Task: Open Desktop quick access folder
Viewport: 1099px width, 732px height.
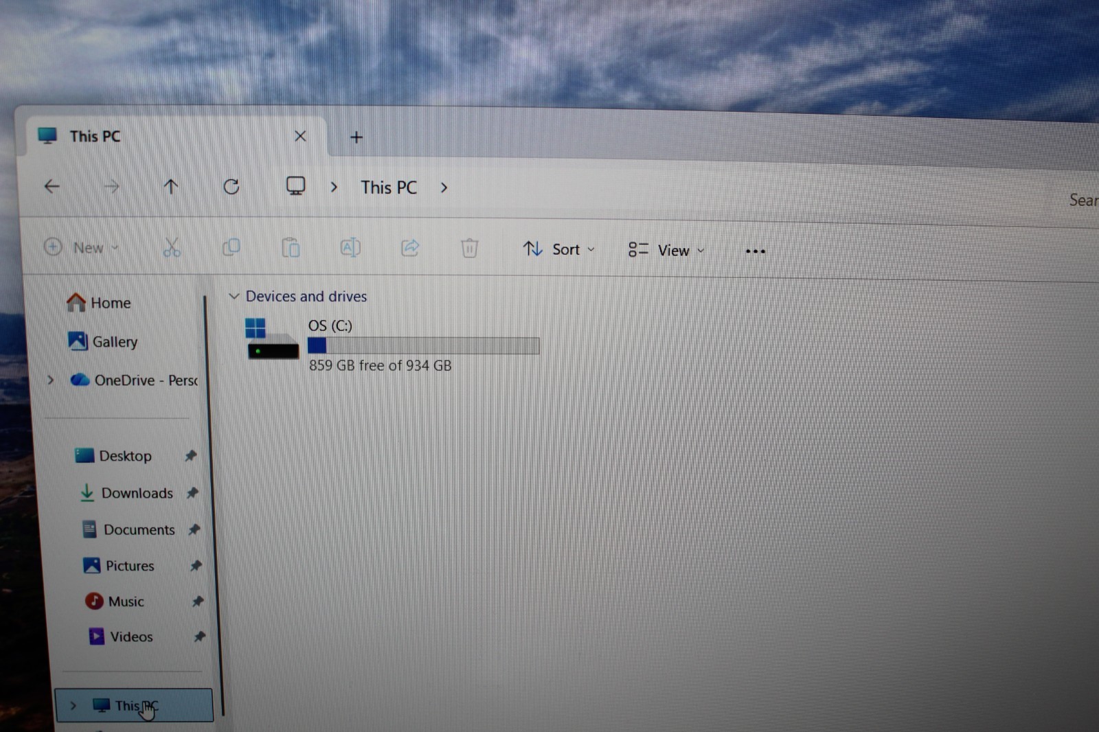Action: 113,456
